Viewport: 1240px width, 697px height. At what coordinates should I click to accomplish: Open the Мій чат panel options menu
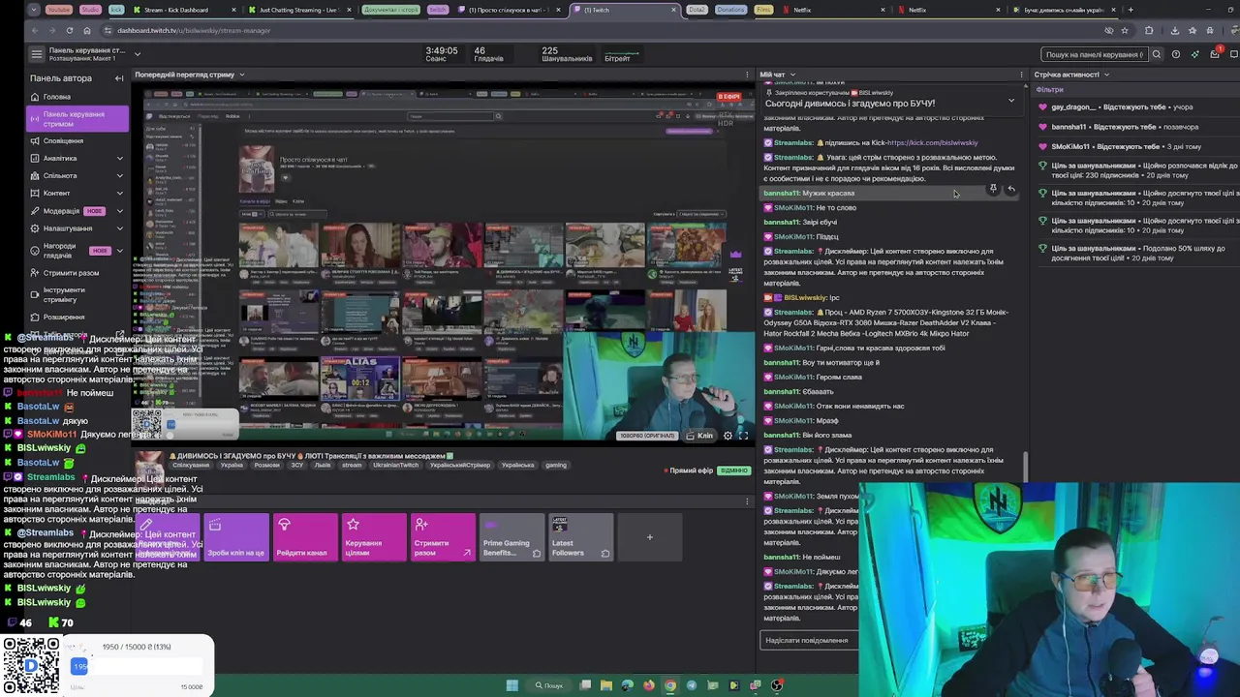point(1021,75)
